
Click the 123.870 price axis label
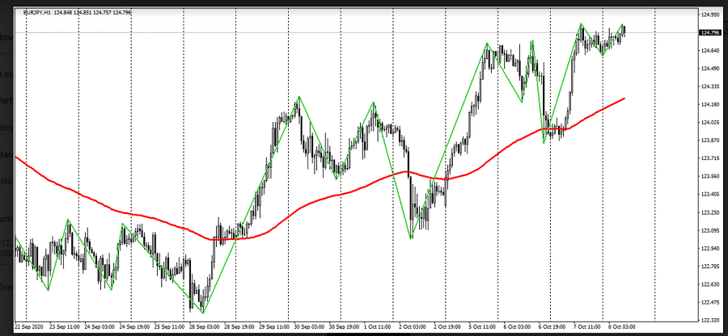(711, 141)
